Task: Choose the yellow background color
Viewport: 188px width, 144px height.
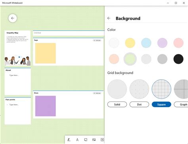Action: pyautogui.click(x=130, y=43)
